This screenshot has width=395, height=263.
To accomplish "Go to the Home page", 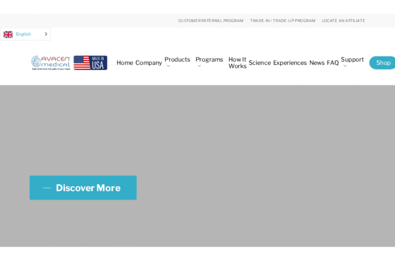I will [124, 63].
